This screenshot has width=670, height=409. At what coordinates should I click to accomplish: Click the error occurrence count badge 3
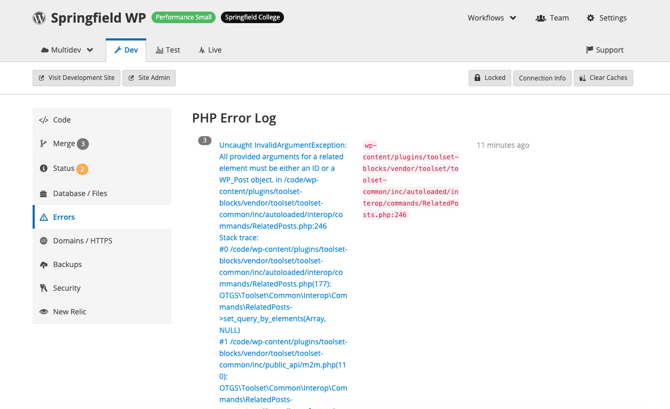(x=205, y=140)
